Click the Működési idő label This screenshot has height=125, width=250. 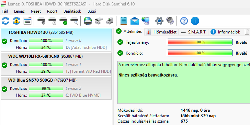[x=130, y=110]
